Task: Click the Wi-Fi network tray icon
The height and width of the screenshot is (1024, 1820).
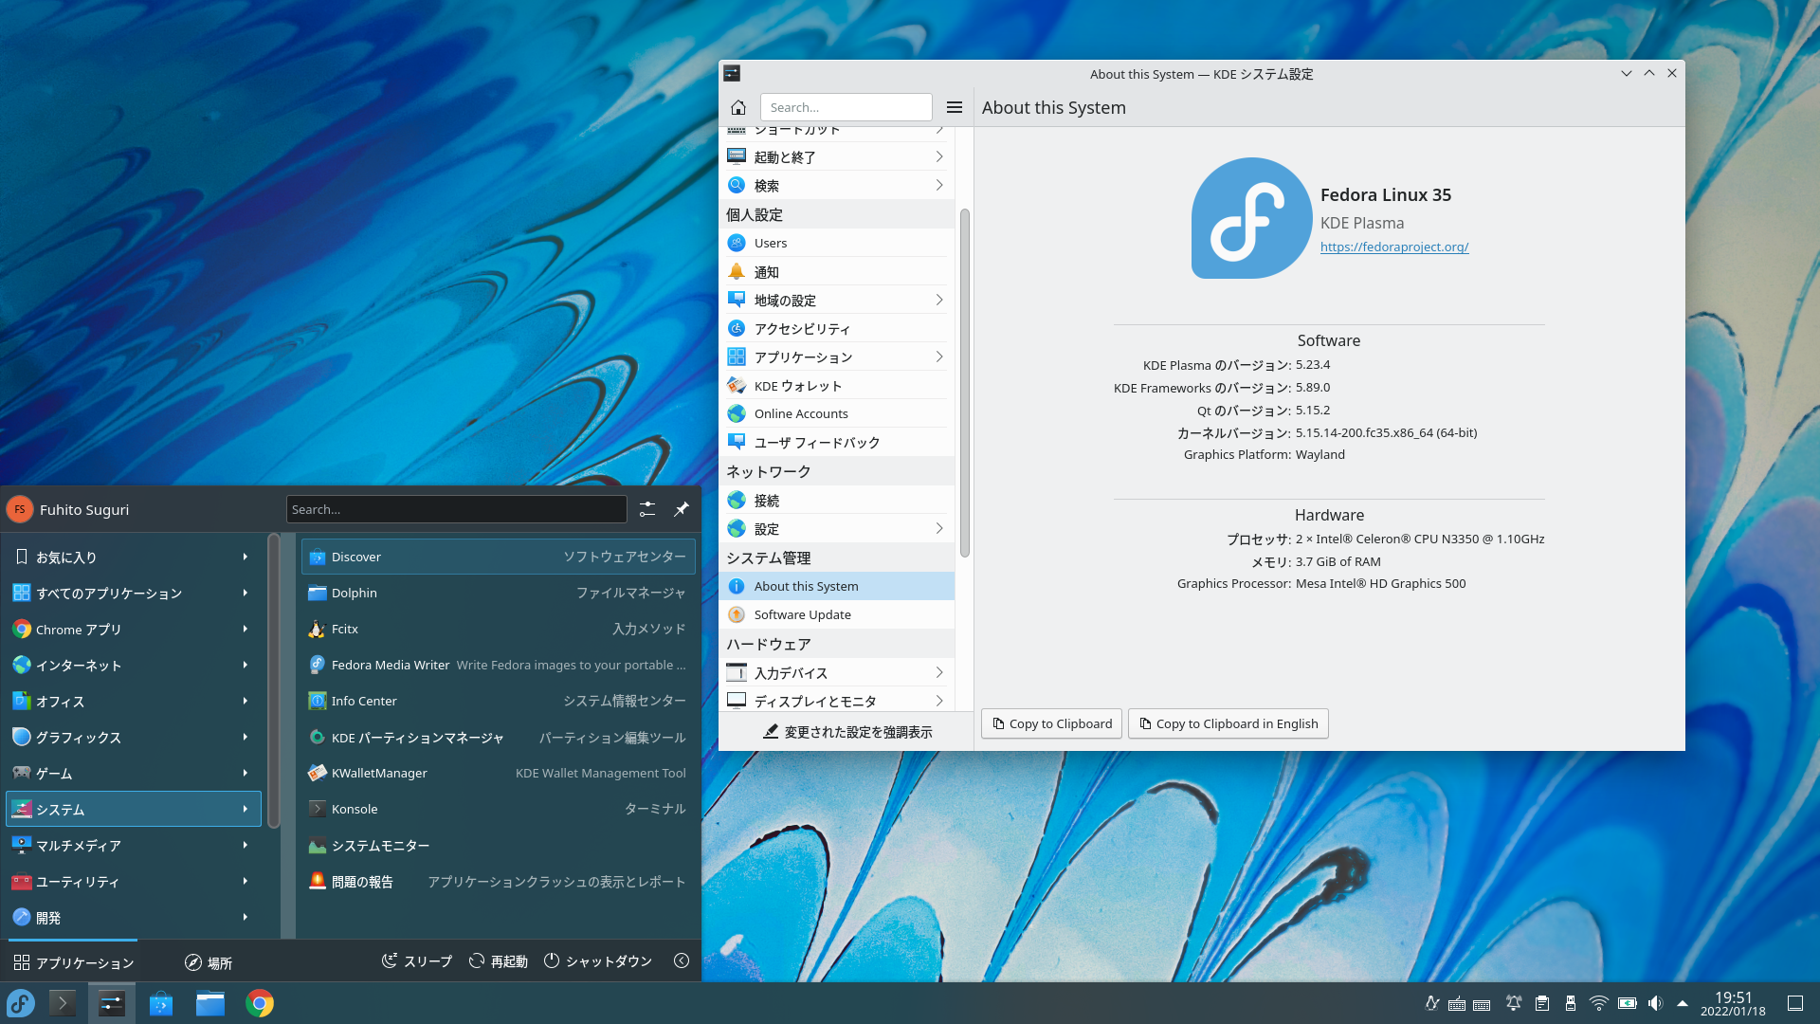Action: coord(1598,1003)
